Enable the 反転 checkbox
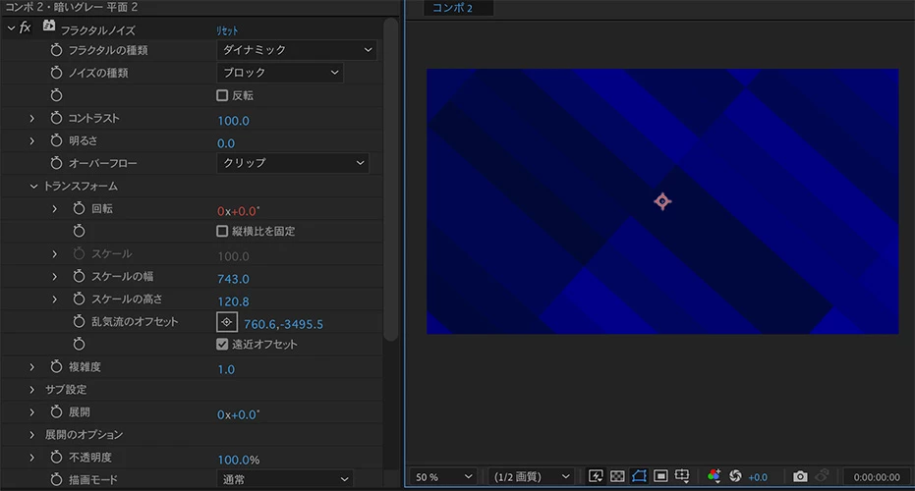This screenshot has height=491, width=915. [x=222, y=95]
